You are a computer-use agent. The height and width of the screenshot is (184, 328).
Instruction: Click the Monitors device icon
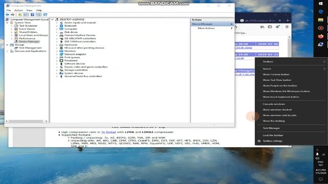61,51
